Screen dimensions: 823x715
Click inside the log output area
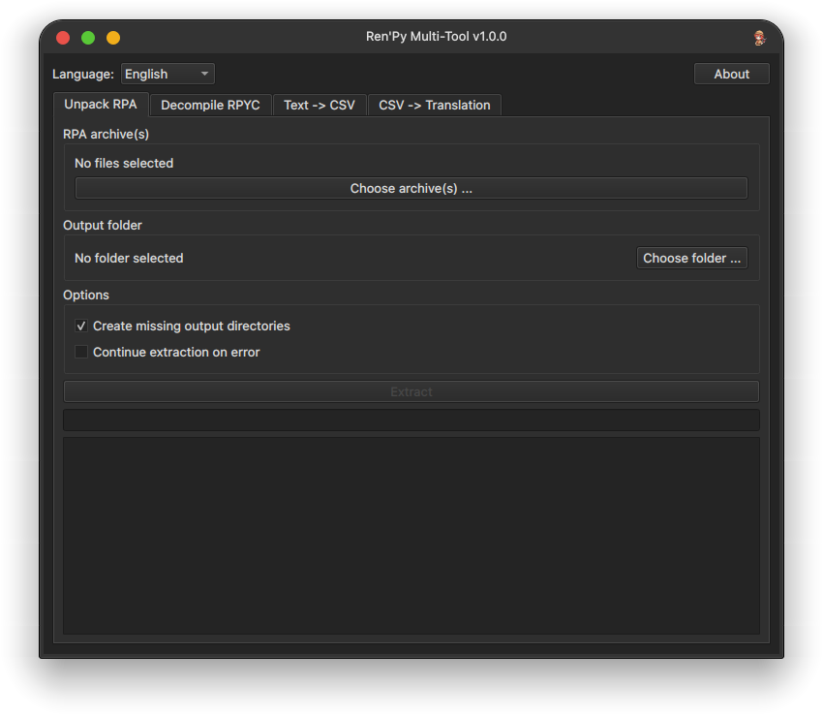[x=411, y=536]
